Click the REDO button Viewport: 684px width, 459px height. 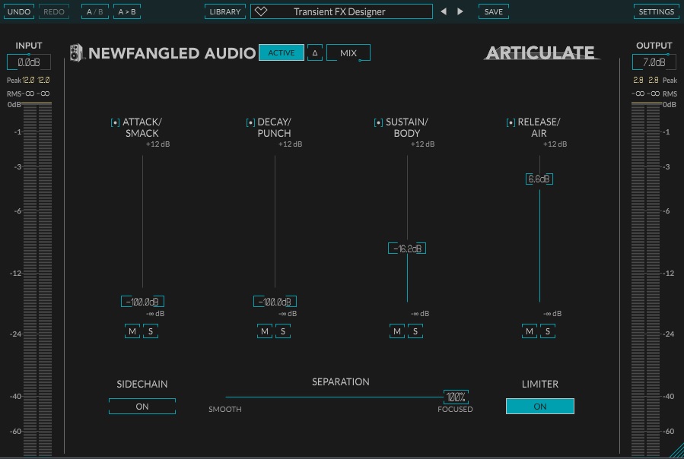54,11
